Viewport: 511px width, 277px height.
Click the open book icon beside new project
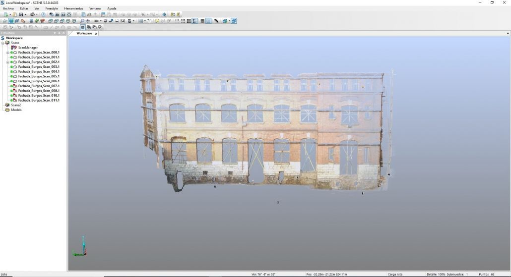15,15
